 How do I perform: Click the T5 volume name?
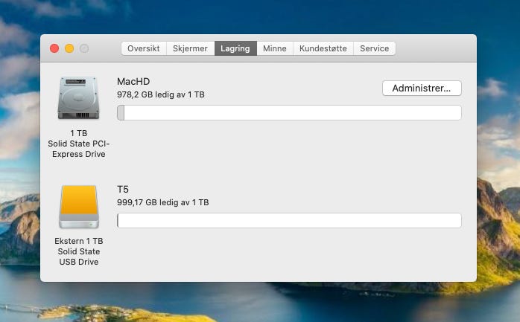(x=123, y=190)
